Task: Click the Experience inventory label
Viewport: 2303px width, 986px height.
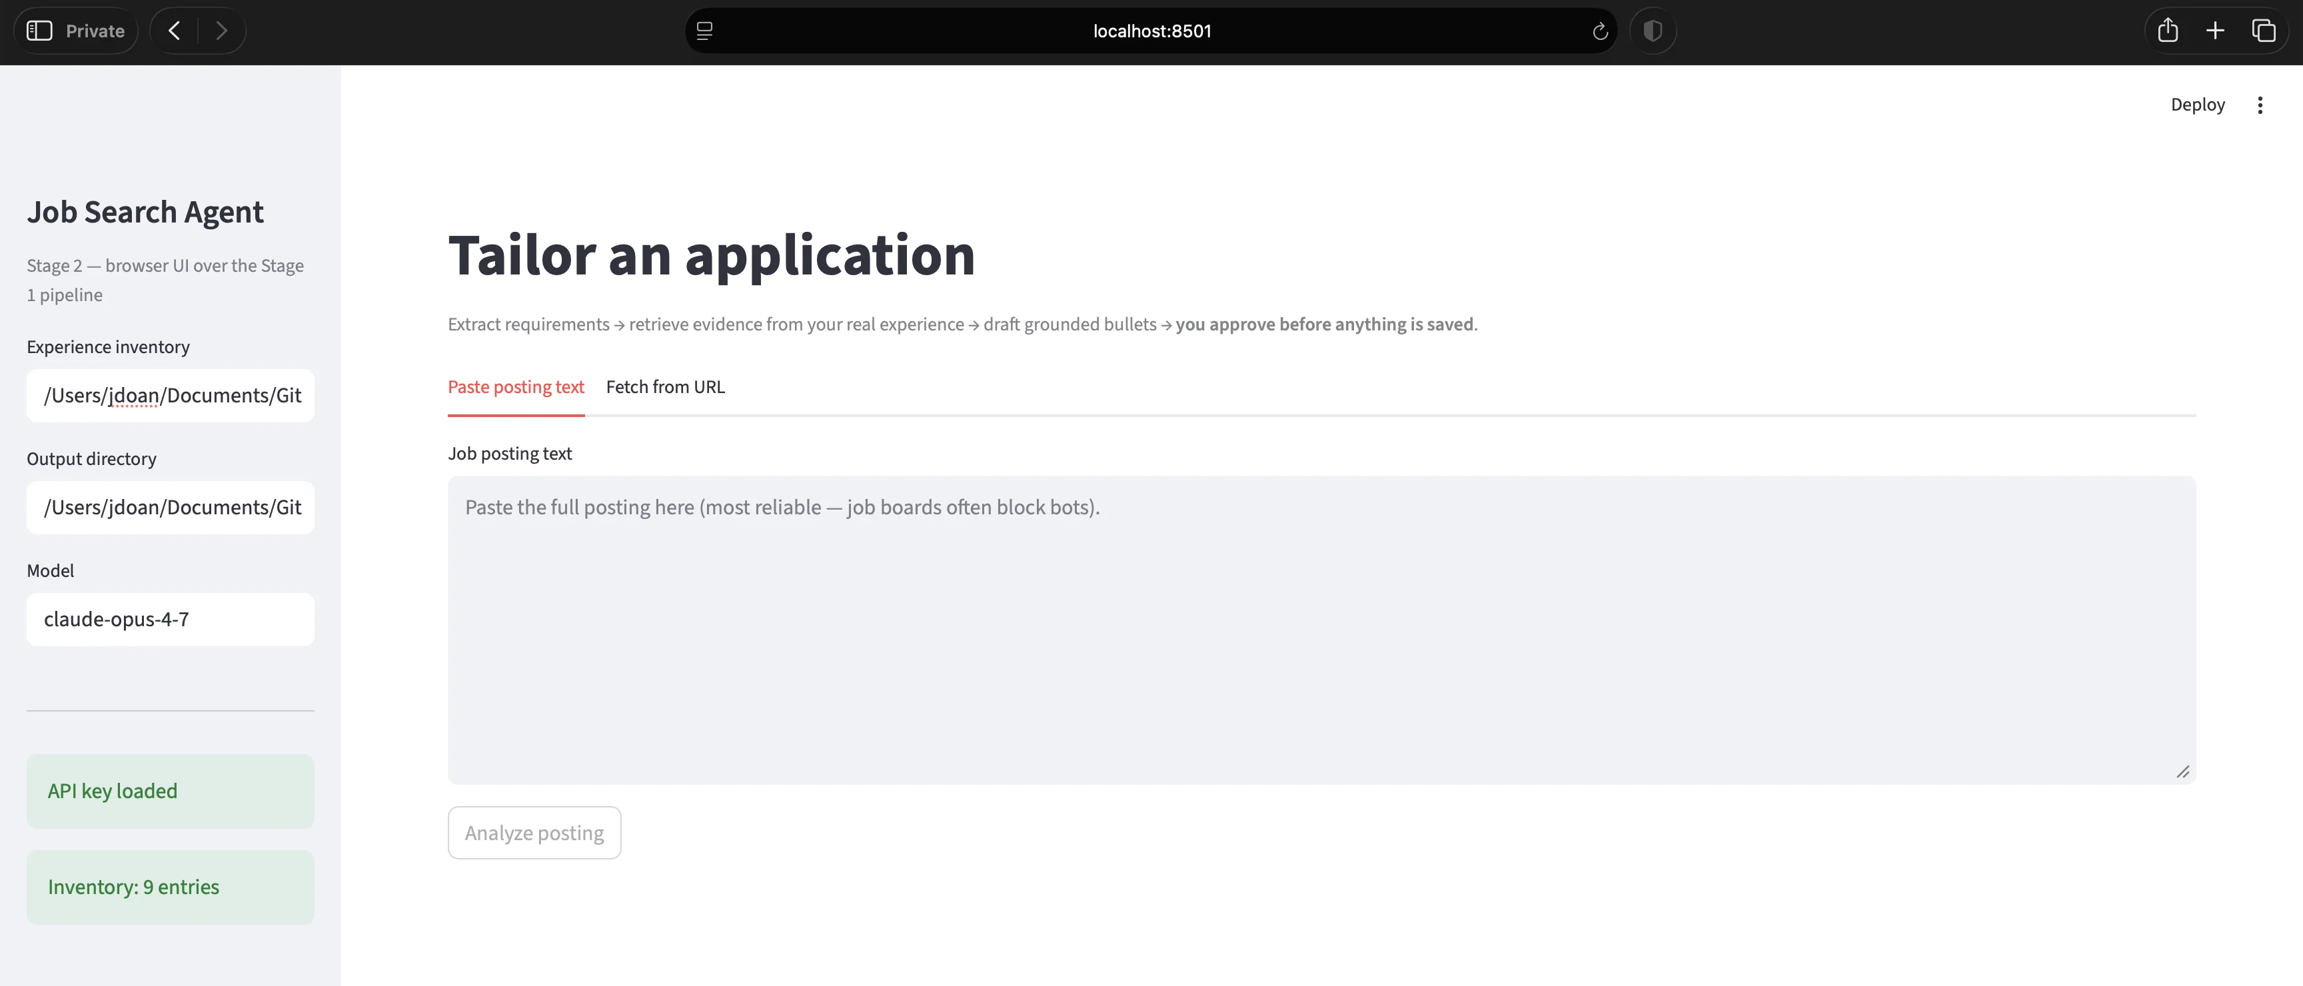Action: pos(108,347)
